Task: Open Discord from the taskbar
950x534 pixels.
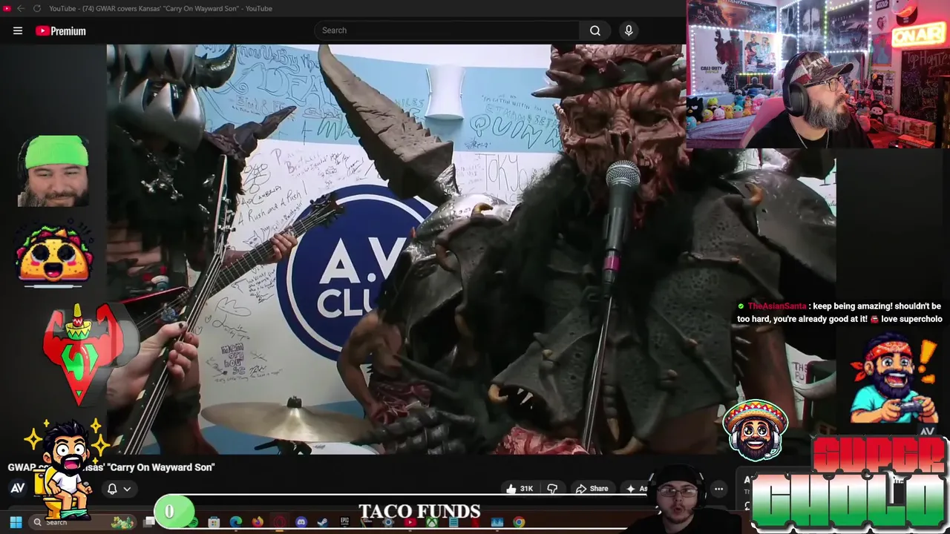Action: (x=301, y=522)
